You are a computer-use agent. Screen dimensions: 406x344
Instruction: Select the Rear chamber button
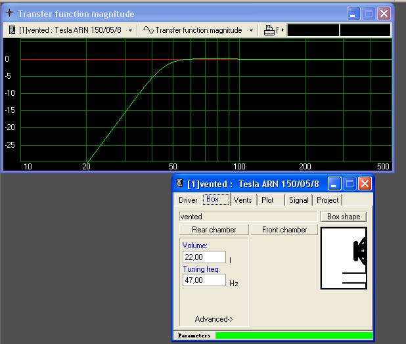click(214, 230)
